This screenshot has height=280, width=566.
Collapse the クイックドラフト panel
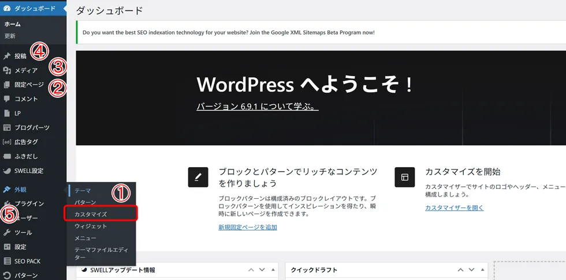(482, 270)
